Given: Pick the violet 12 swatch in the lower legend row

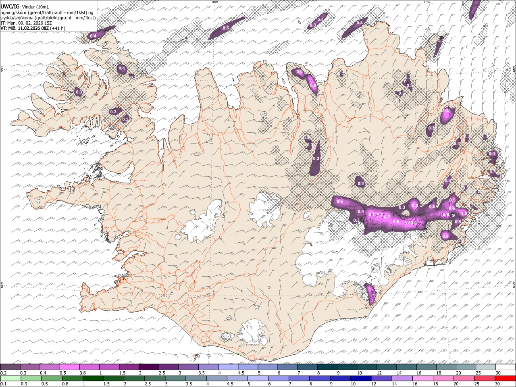Looking at the screenshot, I should point(381,378).
